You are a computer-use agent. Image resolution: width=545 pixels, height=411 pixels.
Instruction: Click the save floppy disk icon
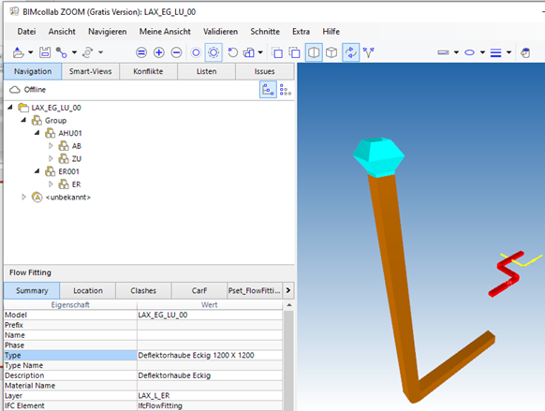(45, 52)
